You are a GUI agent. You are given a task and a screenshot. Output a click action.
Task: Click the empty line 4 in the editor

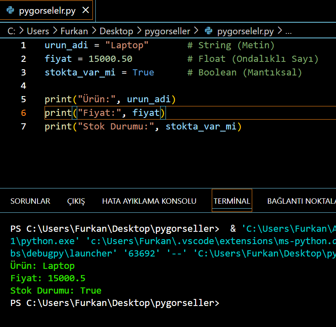click(165, 86)
